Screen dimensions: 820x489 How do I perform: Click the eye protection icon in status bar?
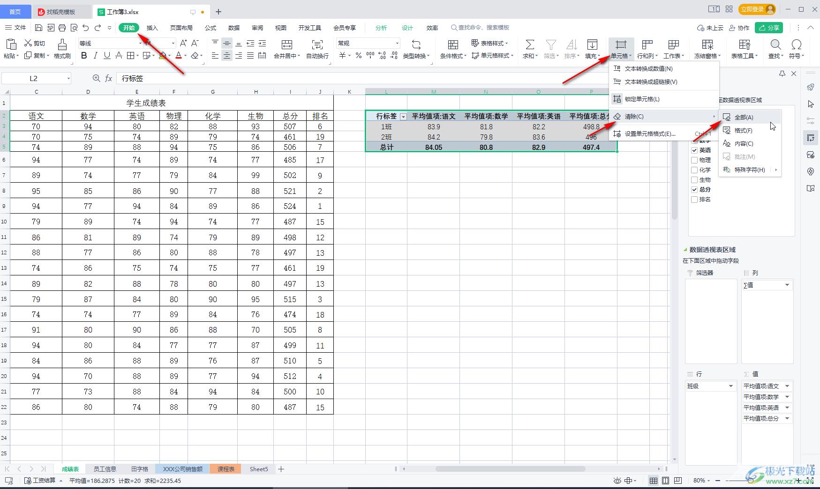[617, 481]
